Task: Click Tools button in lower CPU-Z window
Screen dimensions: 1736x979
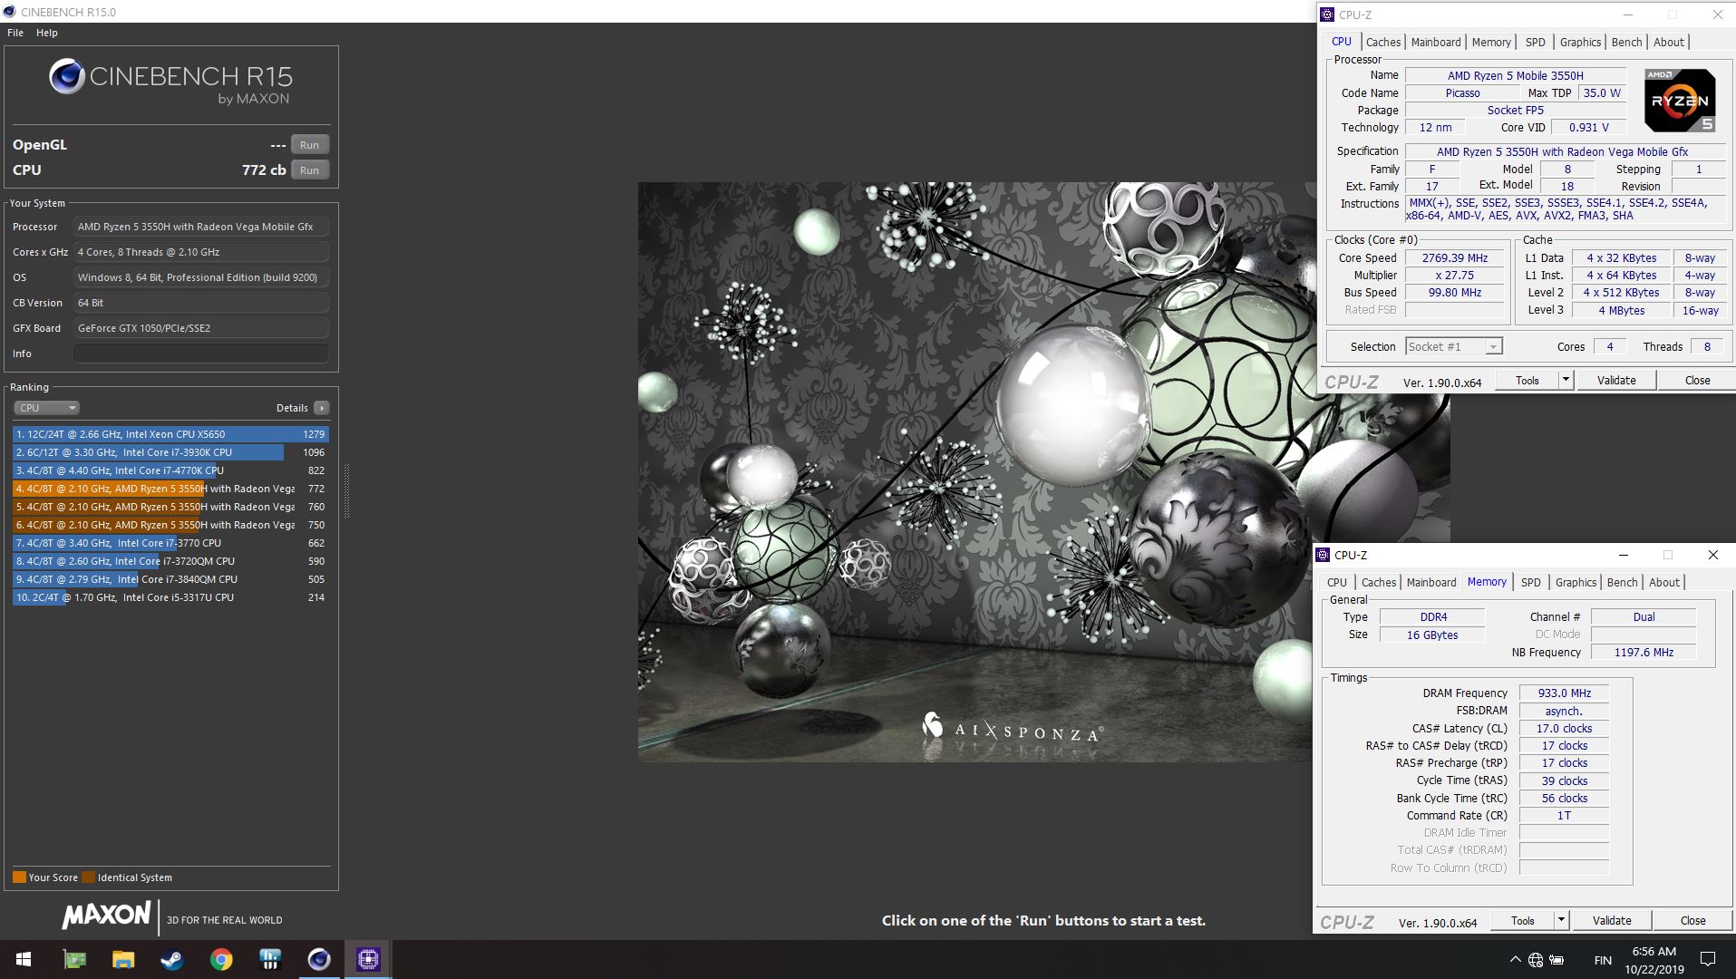Action: (x=1523, y=921)
